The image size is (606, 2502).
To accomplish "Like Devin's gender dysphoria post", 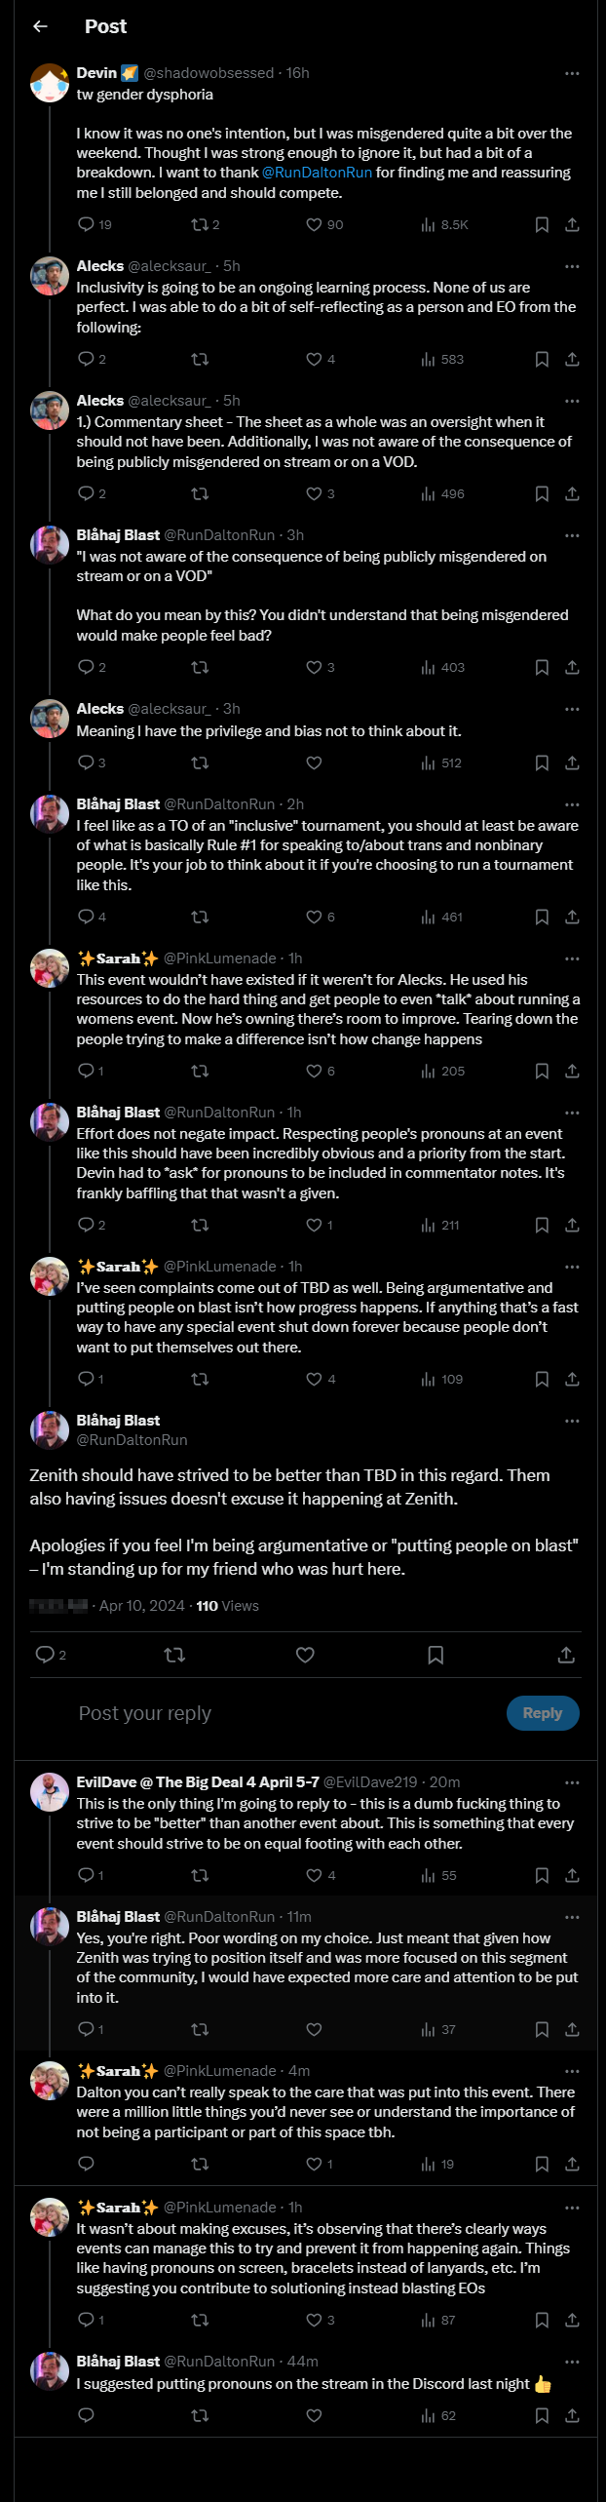I will (x=314, y=225).
